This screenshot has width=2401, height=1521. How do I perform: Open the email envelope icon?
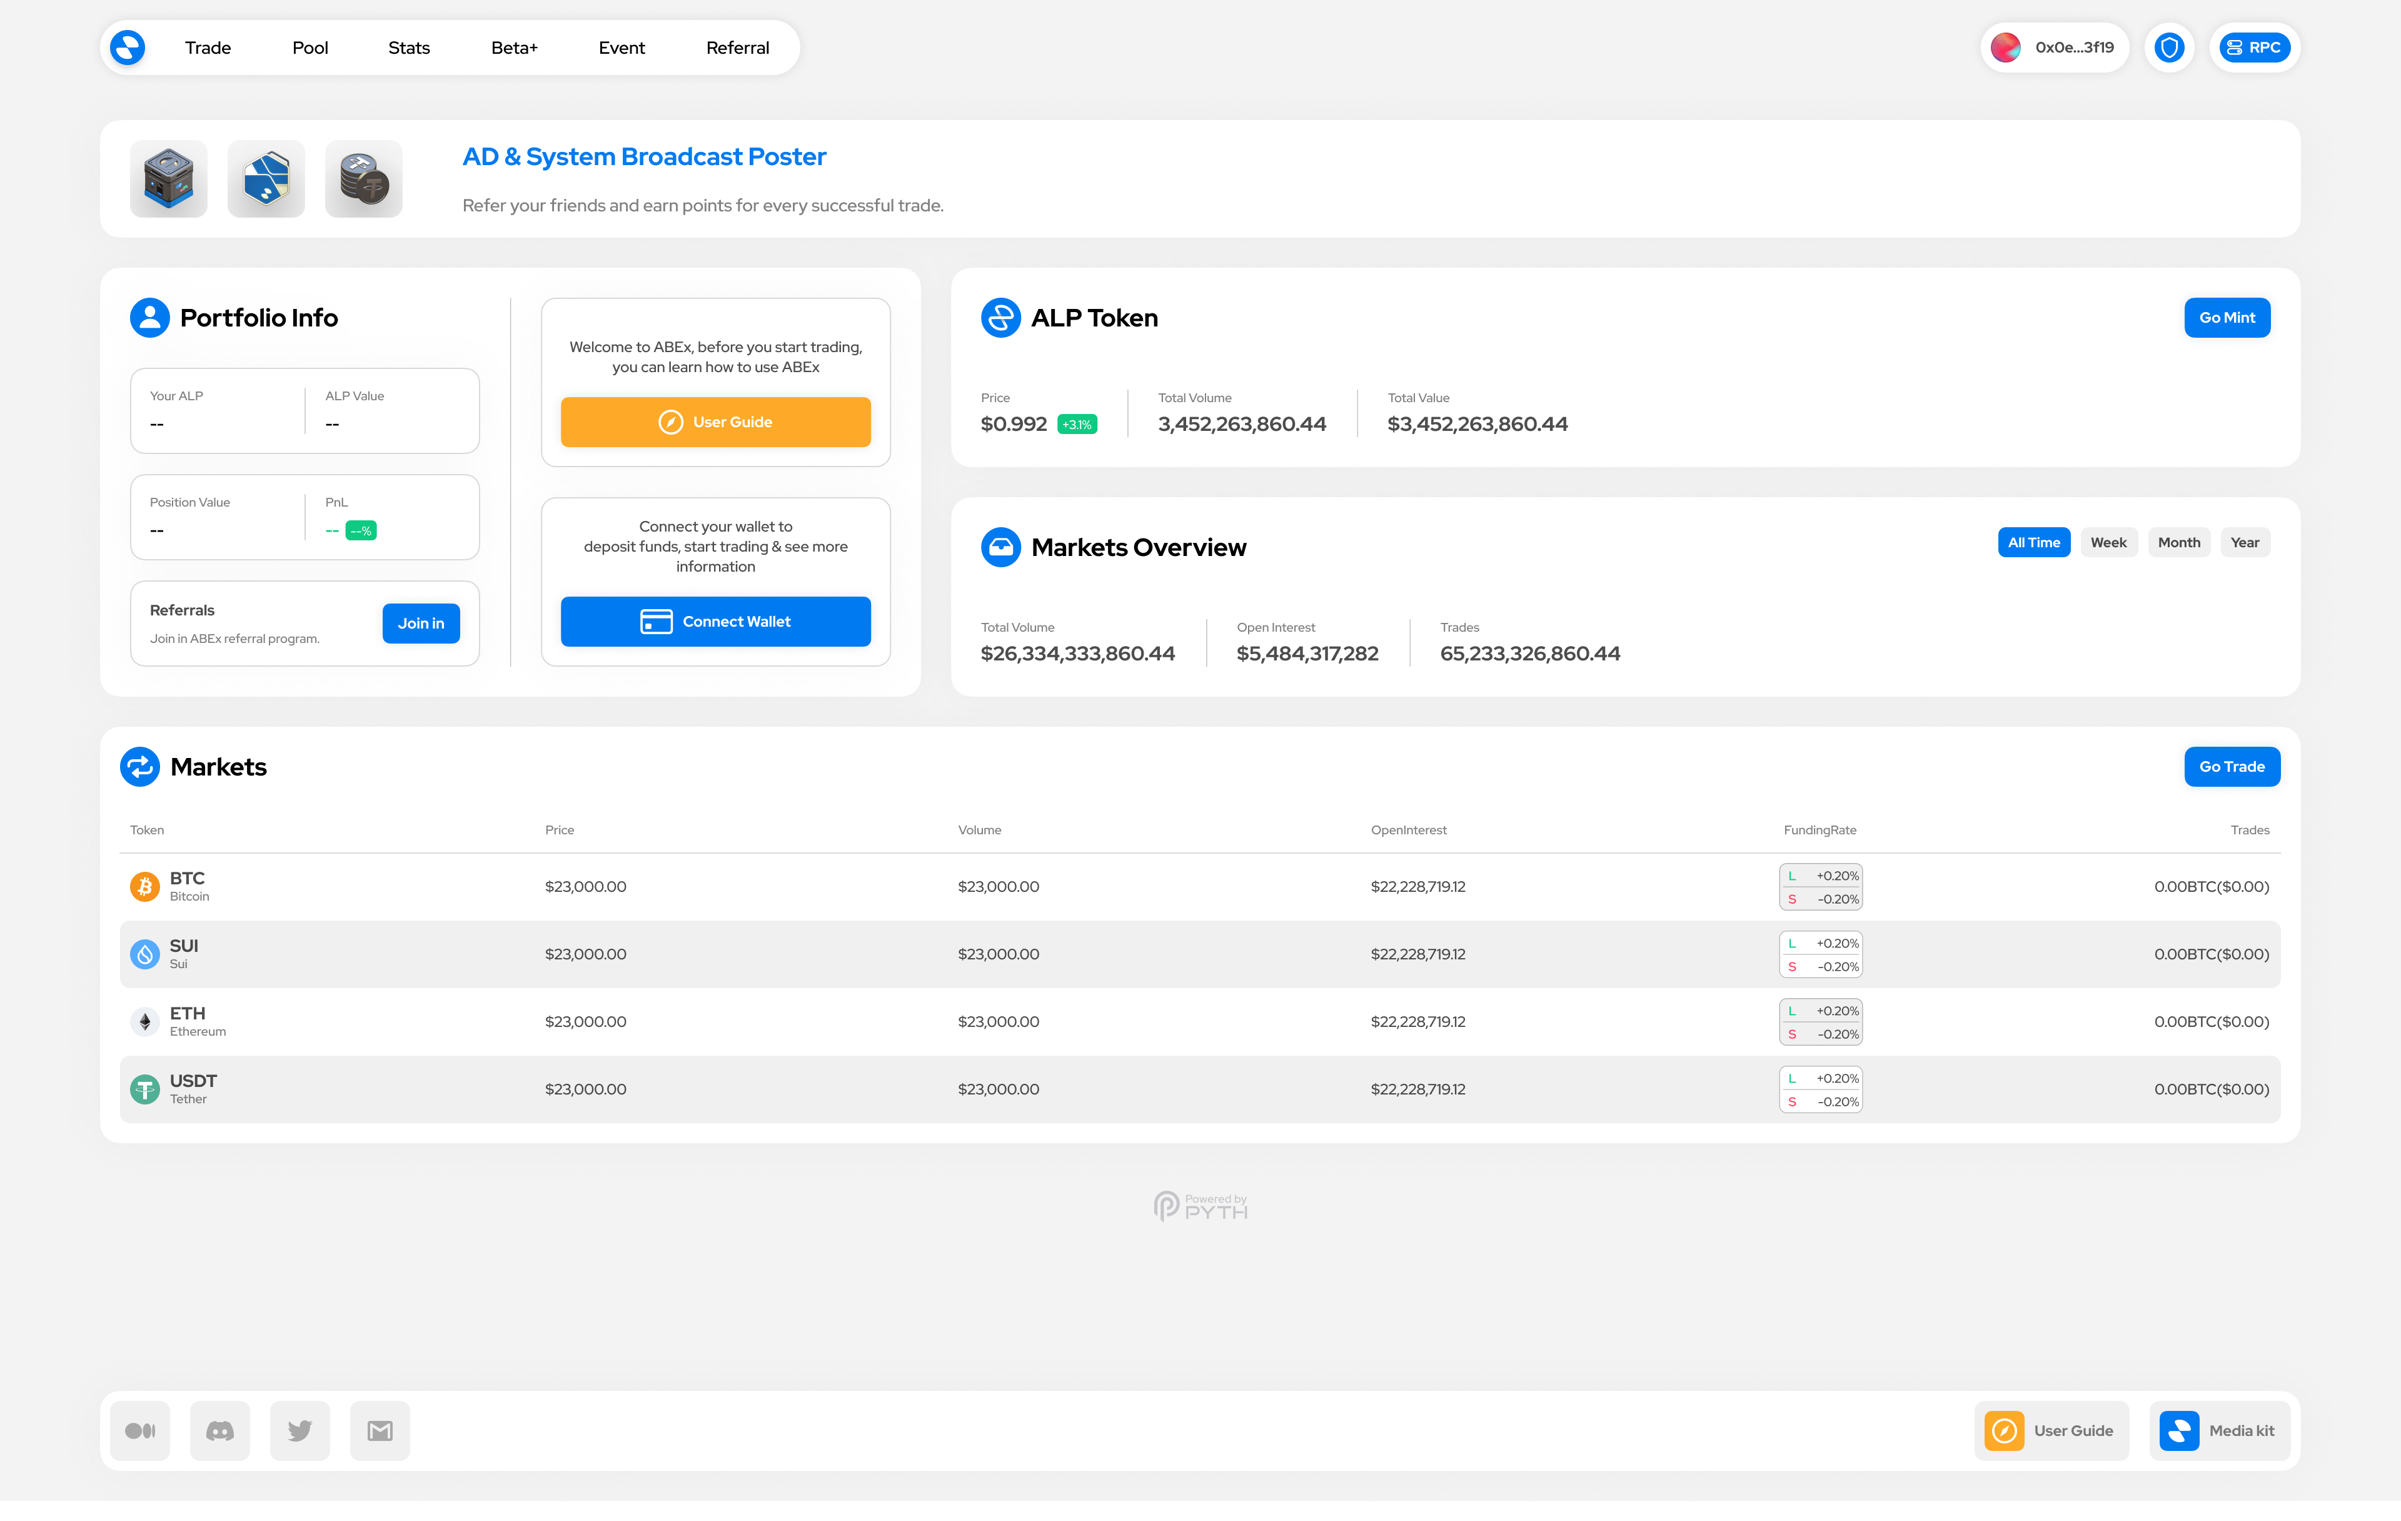click(380, 1430)
